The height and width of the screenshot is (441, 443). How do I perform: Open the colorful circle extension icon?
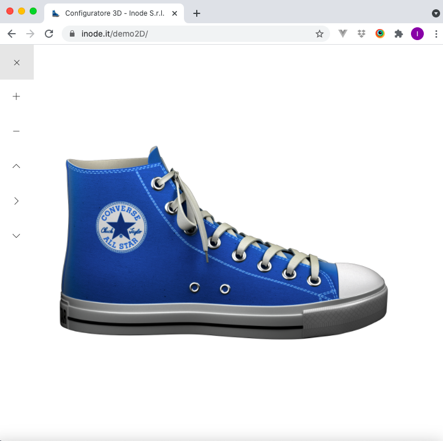tap(380, 34)
